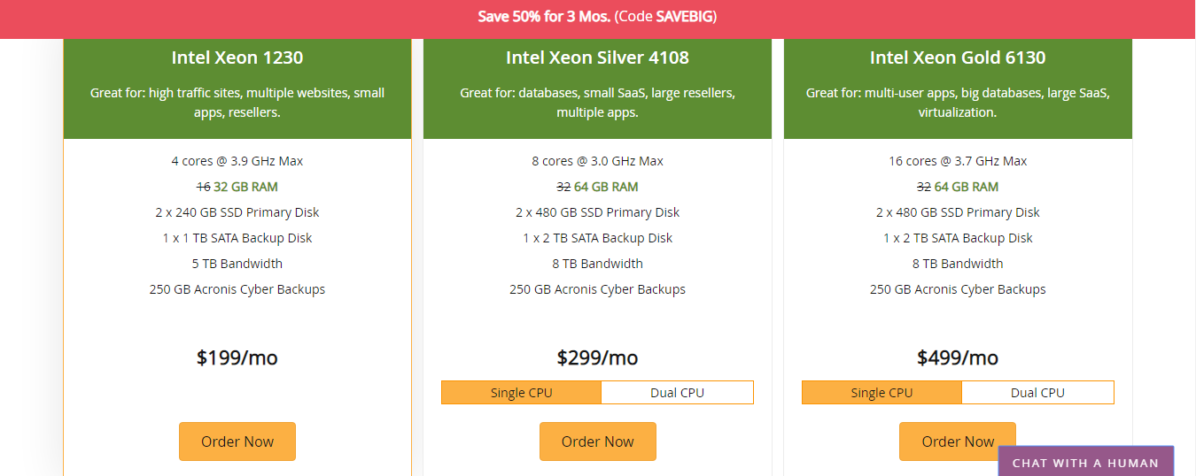The image size is (1196, 476).
Task: Click the Intel Xeon Gold 6130 heading
Action: (958, 58)
